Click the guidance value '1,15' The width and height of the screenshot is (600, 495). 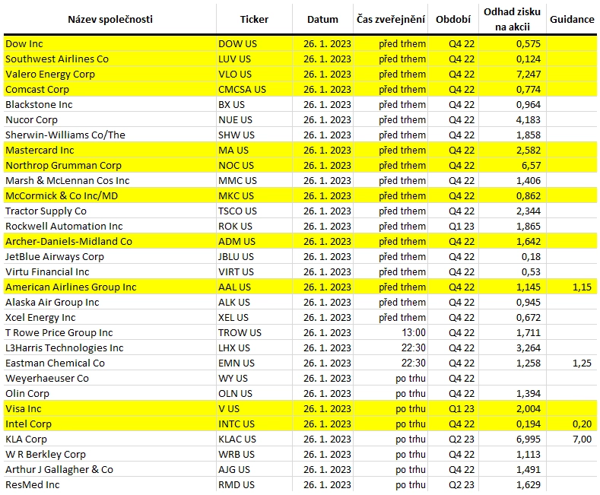coord(582,287)
